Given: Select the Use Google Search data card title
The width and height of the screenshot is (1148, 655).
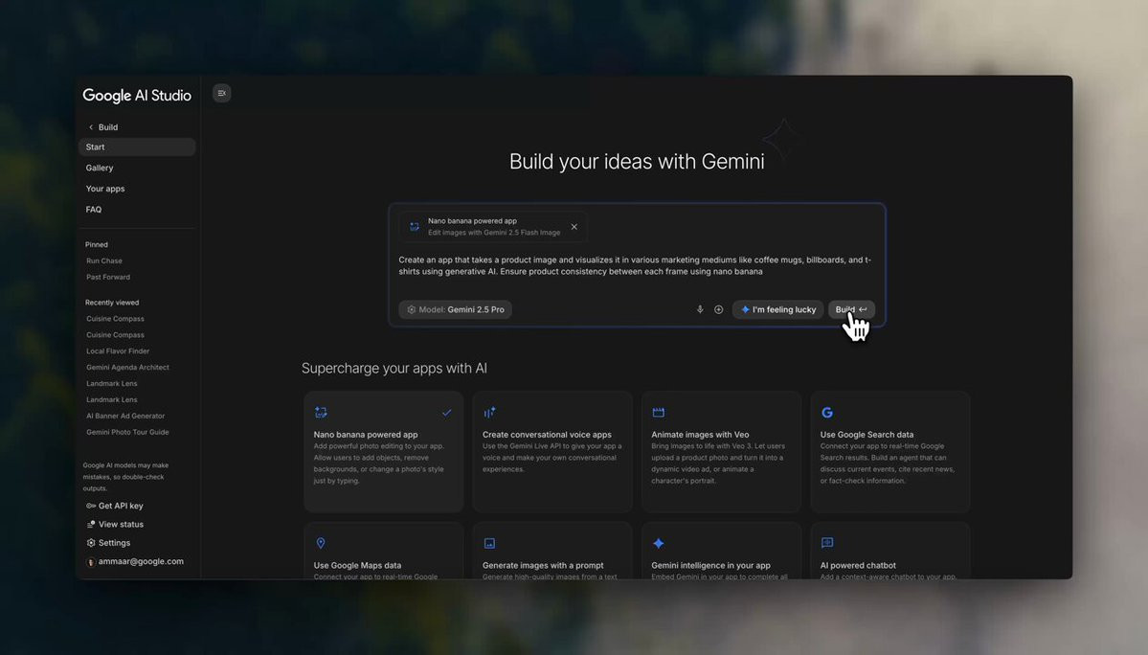Looking at the screenshot, I should point(867,434).
